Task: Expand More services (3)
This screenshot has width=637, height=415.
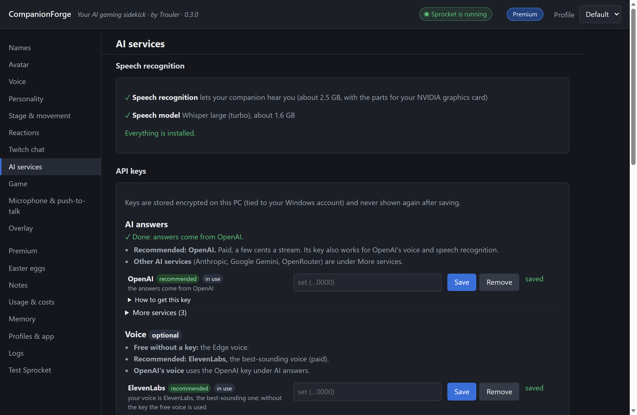Action: click(x=156, y=313)
